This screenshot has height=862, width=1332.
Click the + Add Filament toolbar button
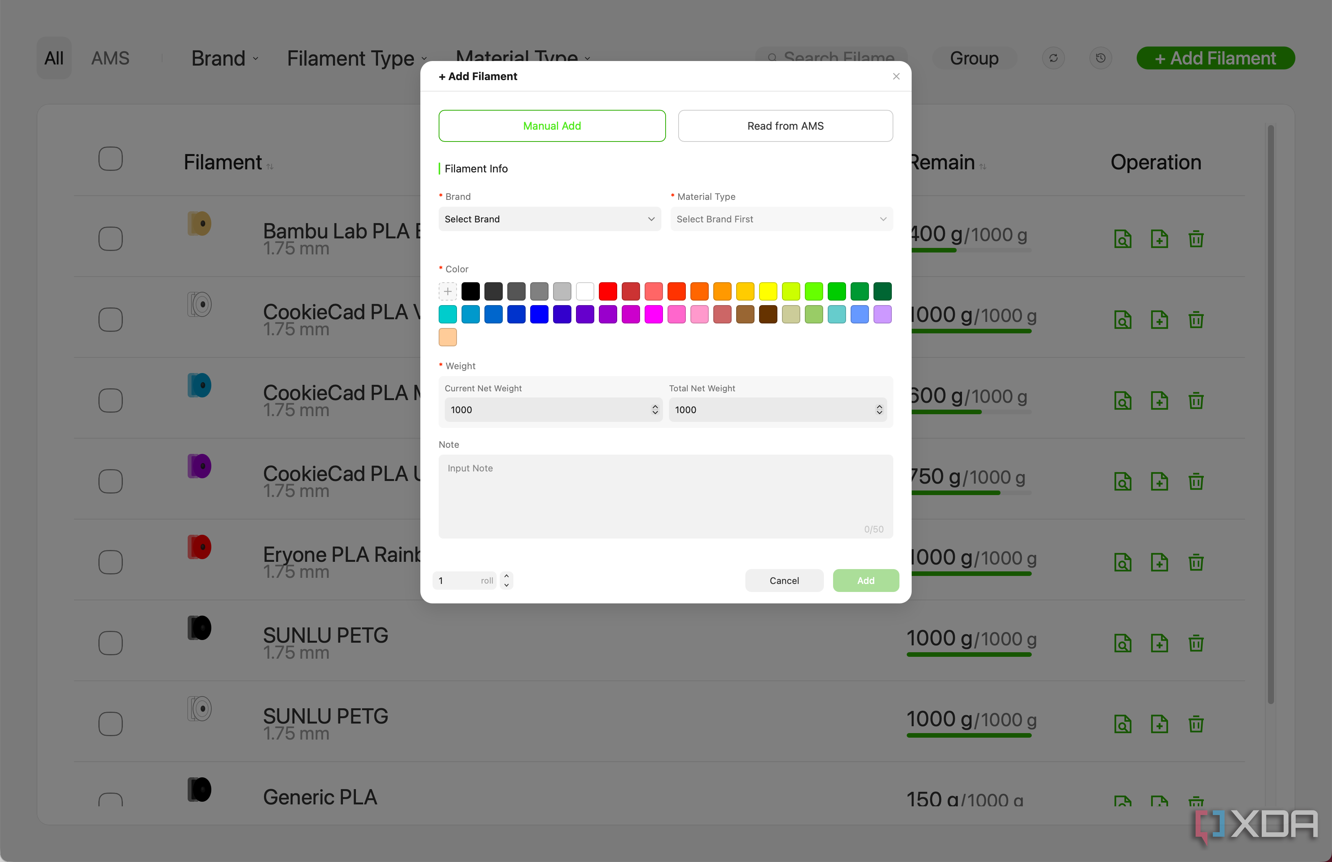pyautogui.click(x=1216, y=58)
